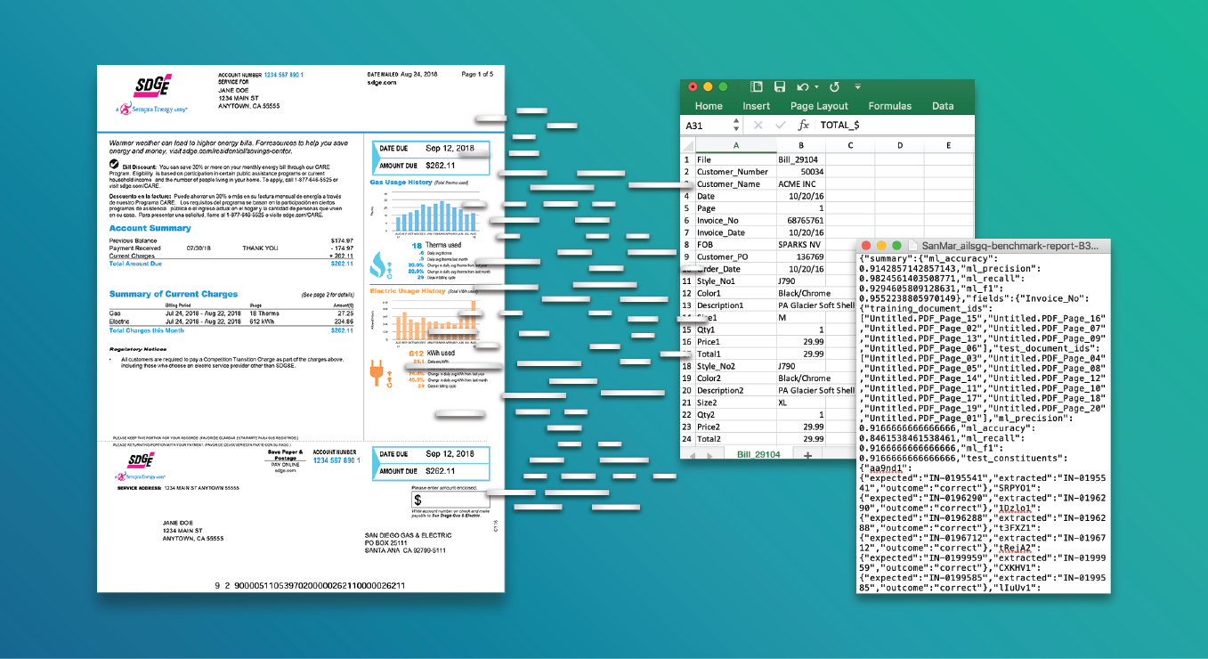The image size is (1208, 659).
Task: Select the Bill_29104 sheet tab
Action: point(758,455)
